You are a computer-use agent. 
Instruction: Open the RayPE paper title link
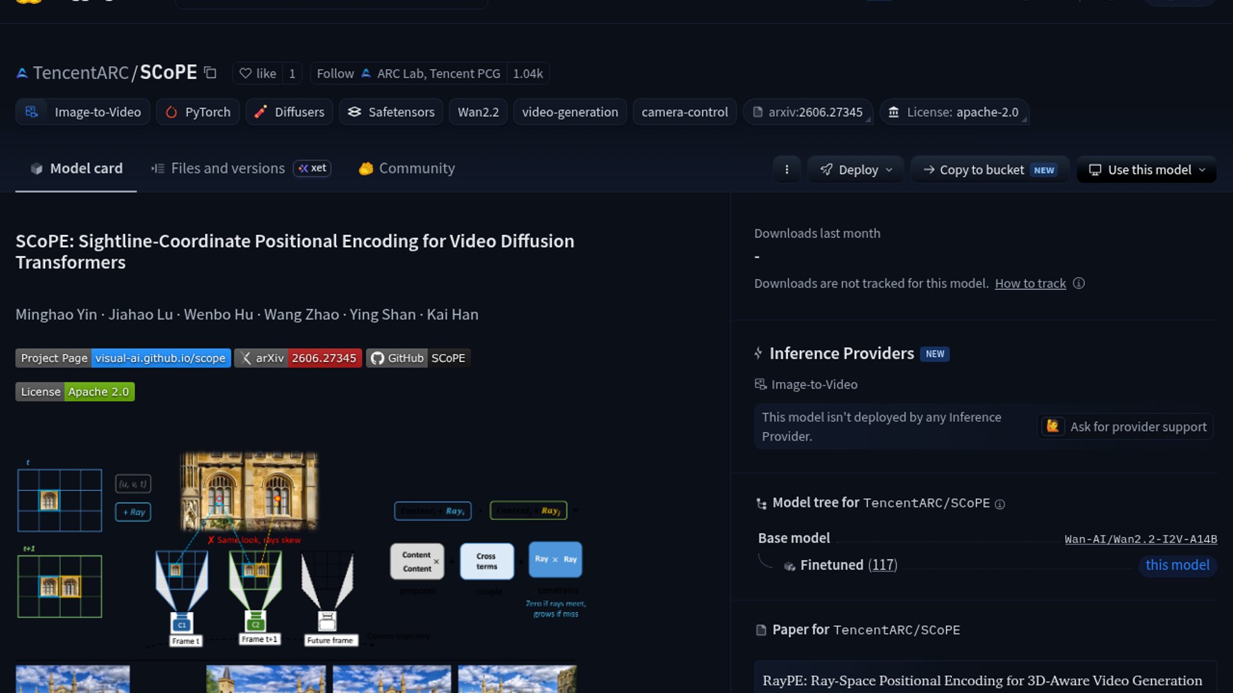tap(982, 680)
